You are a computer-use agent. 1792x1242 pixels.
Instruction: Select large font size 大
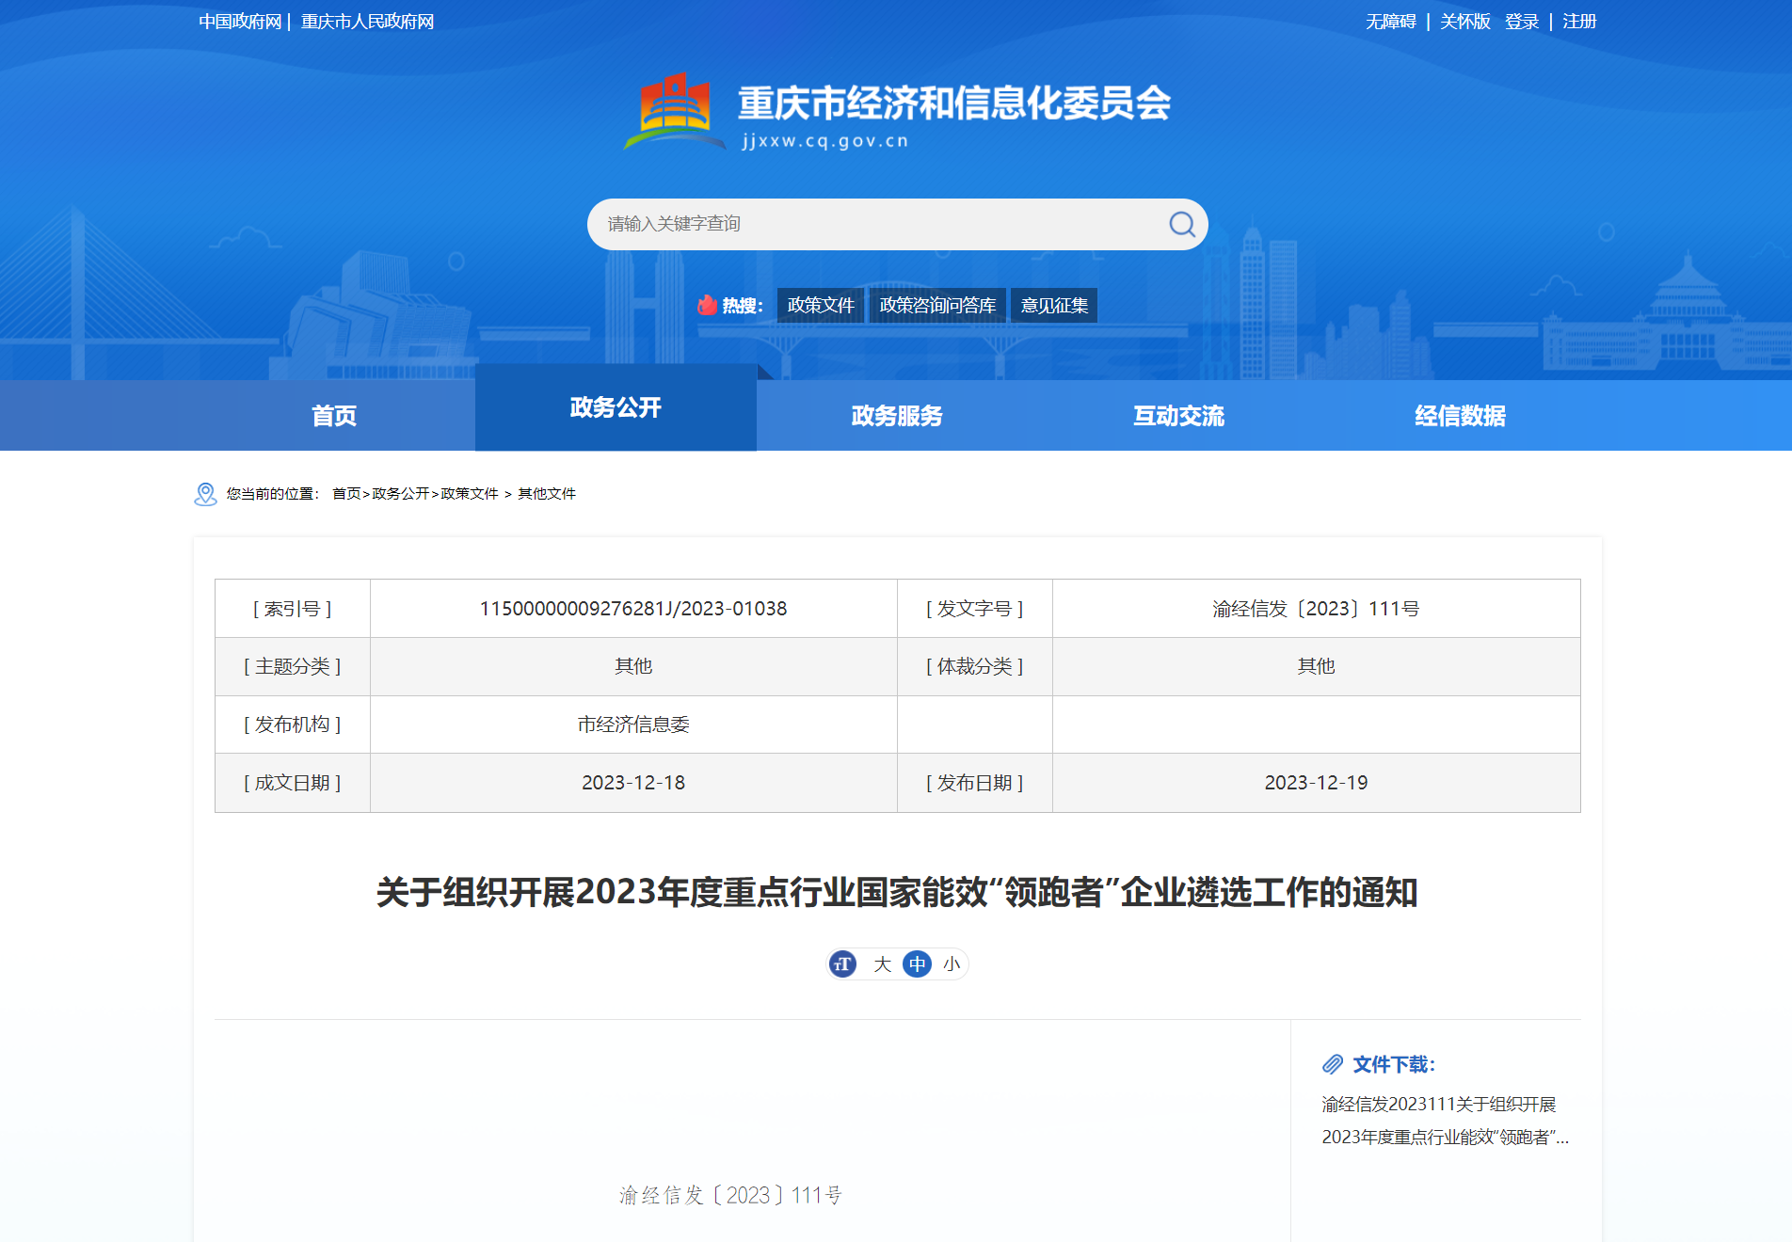(x=882, y=964)
